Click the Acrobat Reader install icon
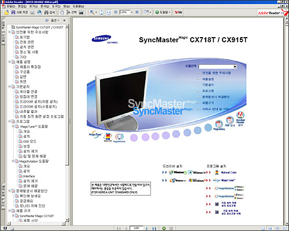Viewport: 289px width, 231px height. (240, 119)
